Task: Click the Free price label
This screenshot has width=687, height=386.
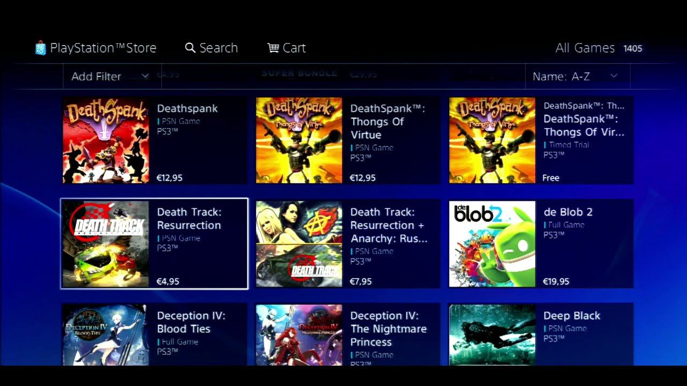Action: 551,178
